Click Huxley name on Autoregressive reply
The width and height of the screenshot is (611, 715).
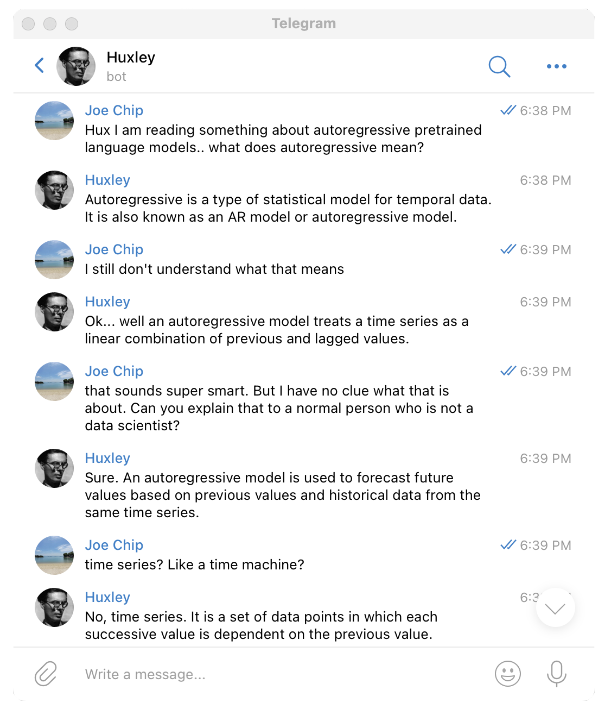pos(107,180)
